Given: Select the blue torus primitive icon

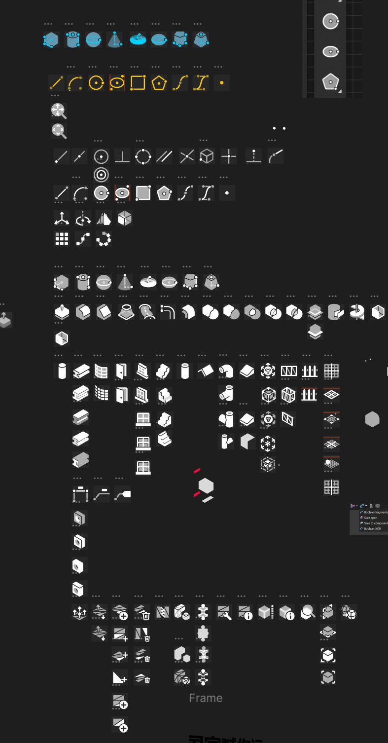Looking at the screenshot, I should click(138, 39).
